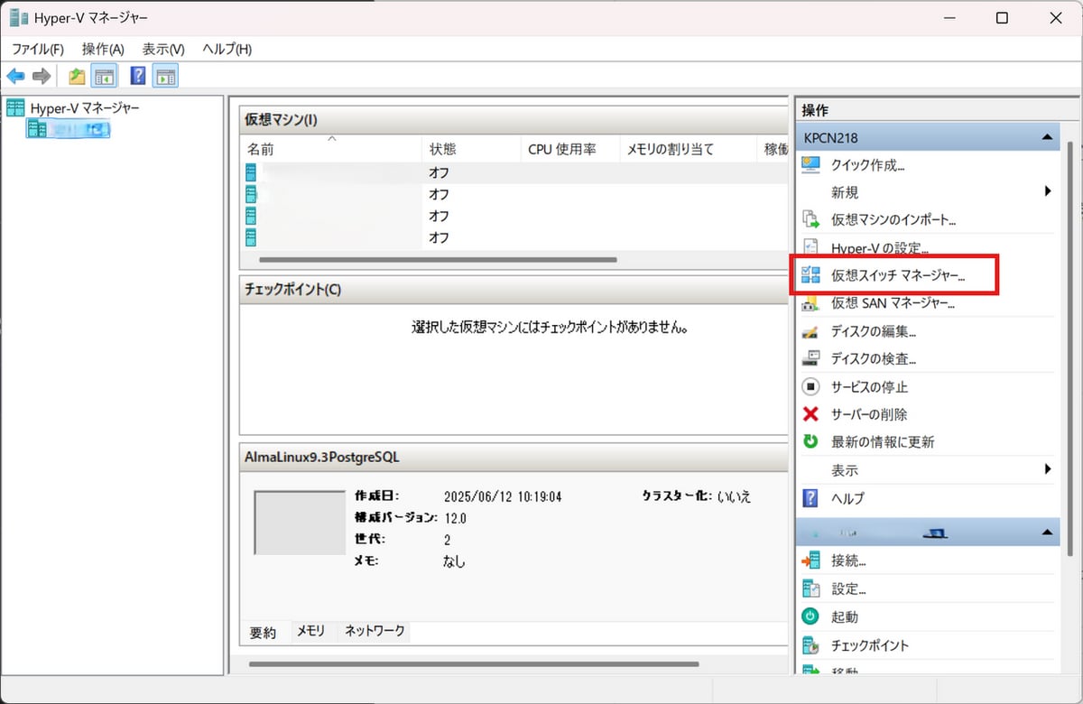Click the up-one-level folder toolbar icon
This screenshot has height=704, width=1083.
coord(78,76)
